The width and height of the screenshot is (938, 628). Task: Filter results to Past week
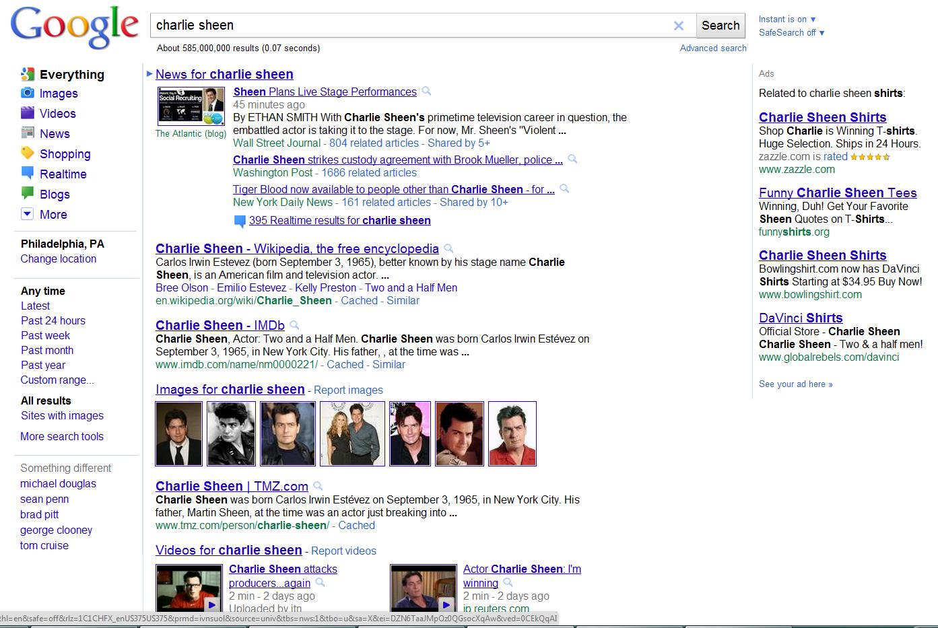[x=45, y=335]
